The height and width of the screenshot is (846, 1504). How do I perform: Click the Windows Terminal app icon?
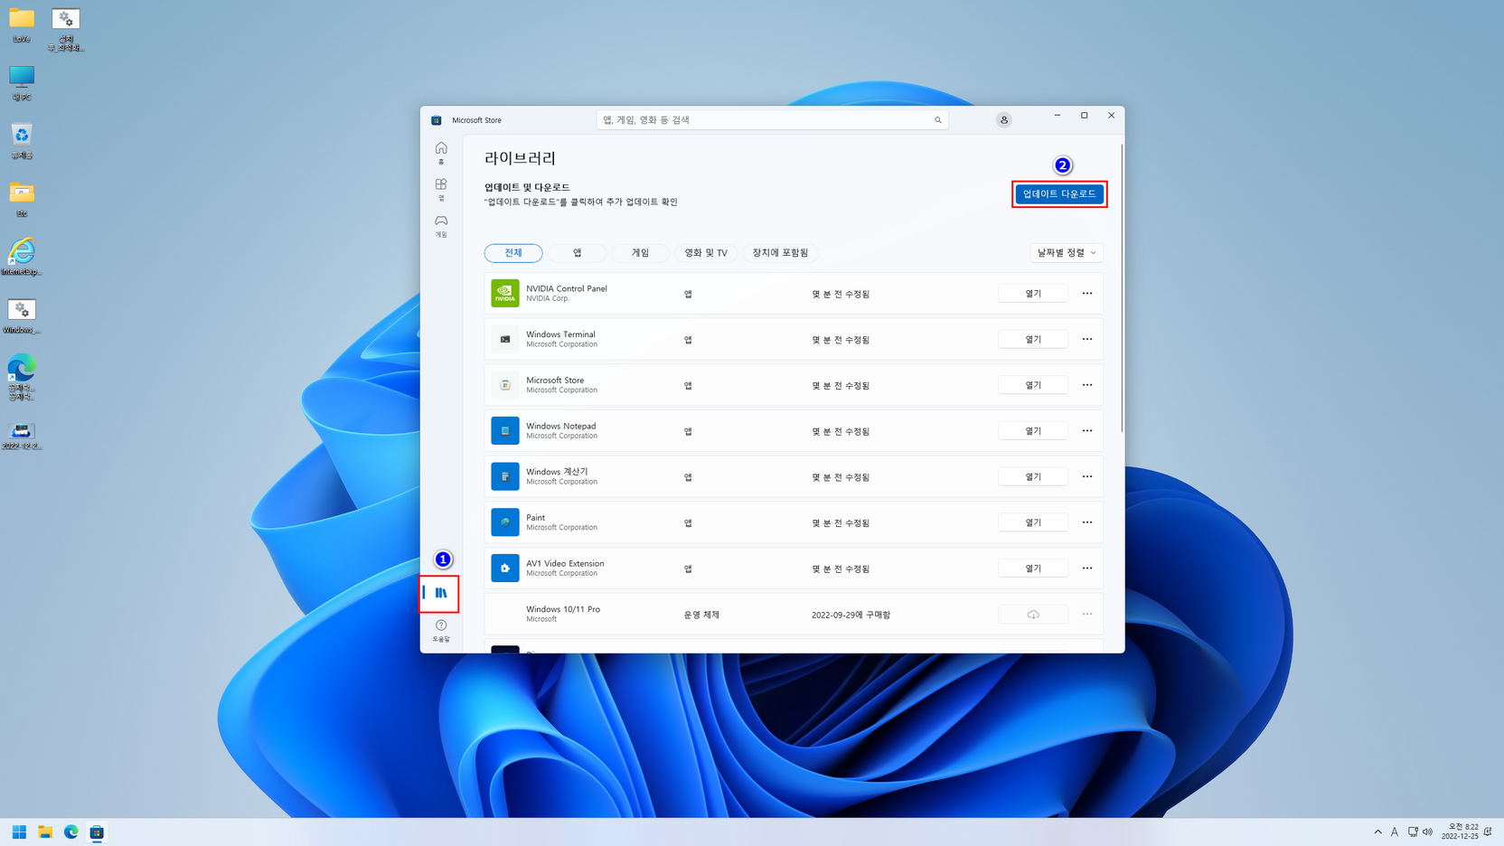point(505,339)
